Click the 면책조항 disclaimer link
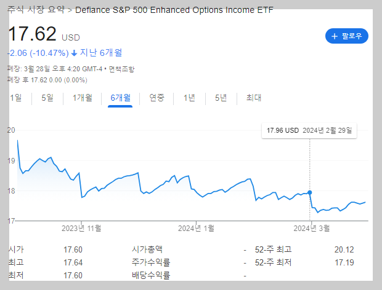The width and height of the screenshot is (382, 290). point(121,69)
